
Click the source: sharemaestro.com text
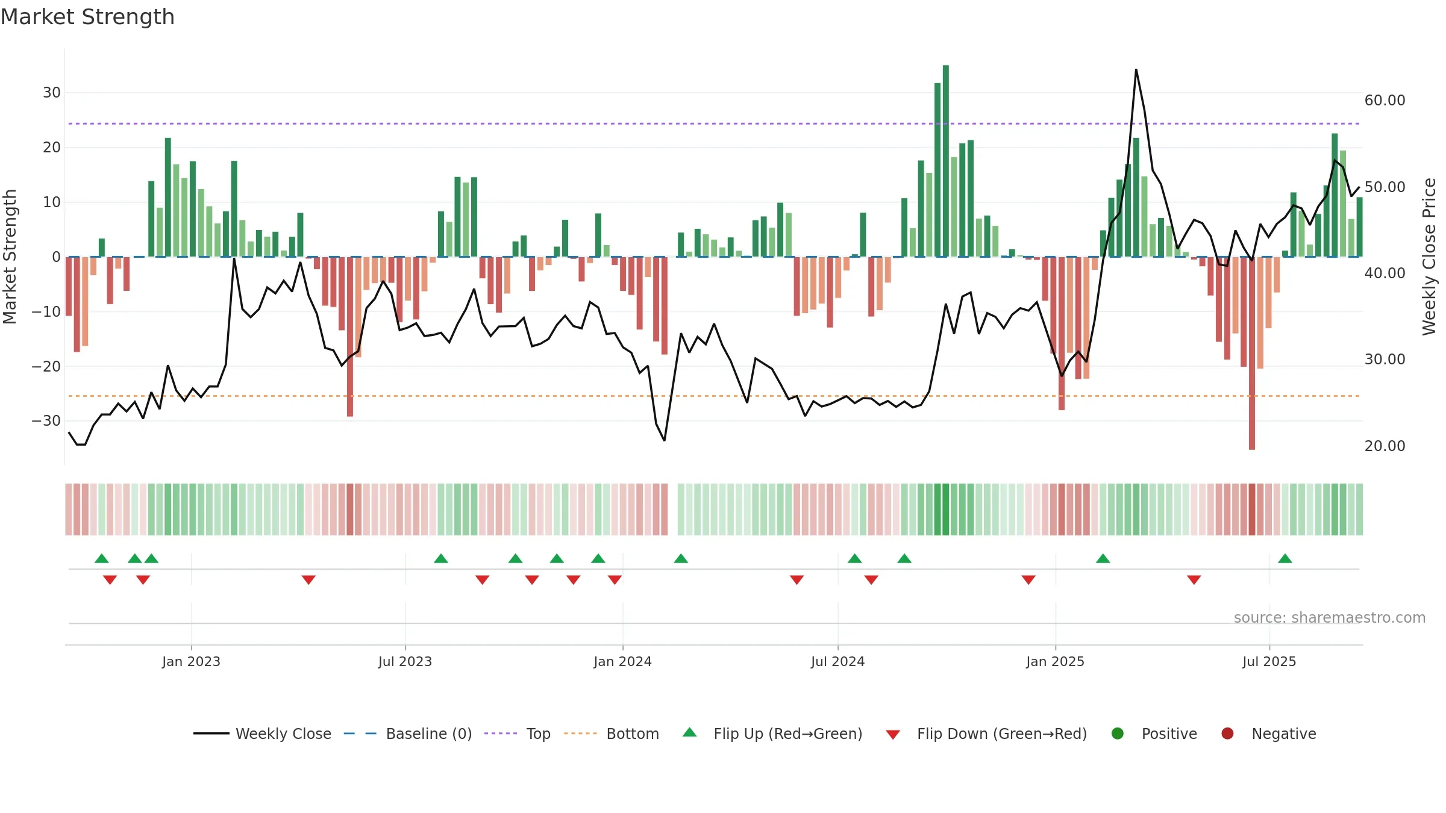(x=1330, y=618)
